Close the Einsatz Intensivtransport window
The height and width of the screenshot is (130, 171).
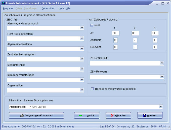coord(168,3)
